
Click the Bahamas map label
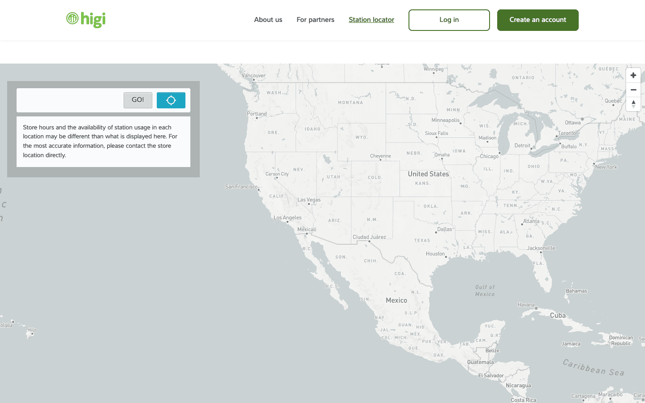tap(576, 291)
